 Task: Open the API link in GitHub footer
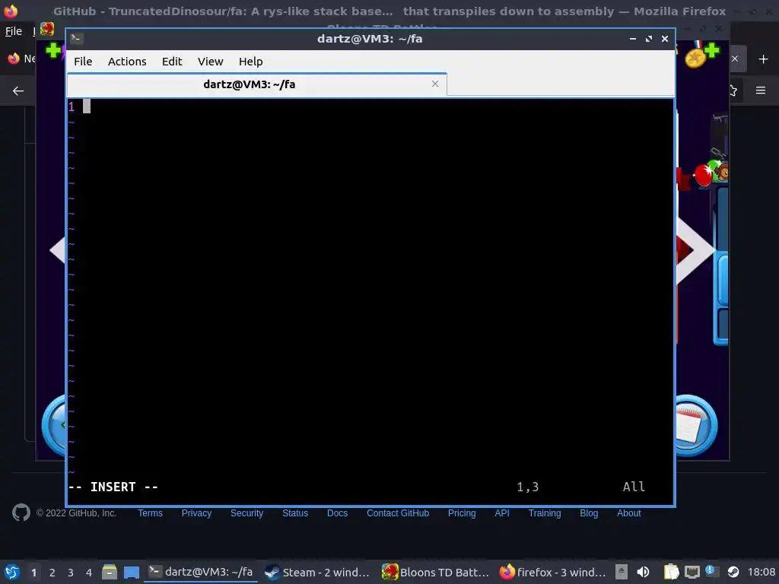pyautogui.click(x=502, y=513)
